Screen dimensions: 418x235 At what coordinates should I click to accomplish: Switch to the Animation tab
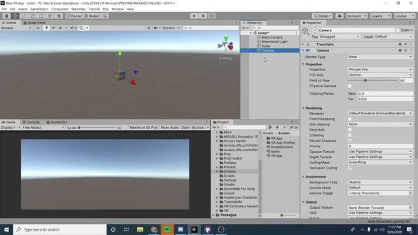click(x=57, y=122)
